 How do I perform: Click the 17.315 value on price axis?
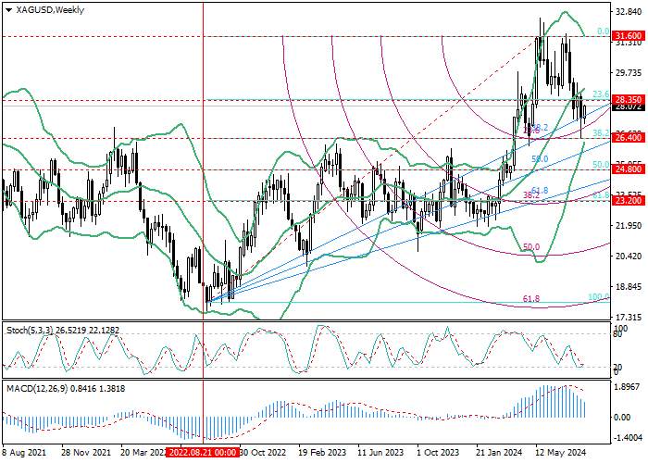coord(629,317)
